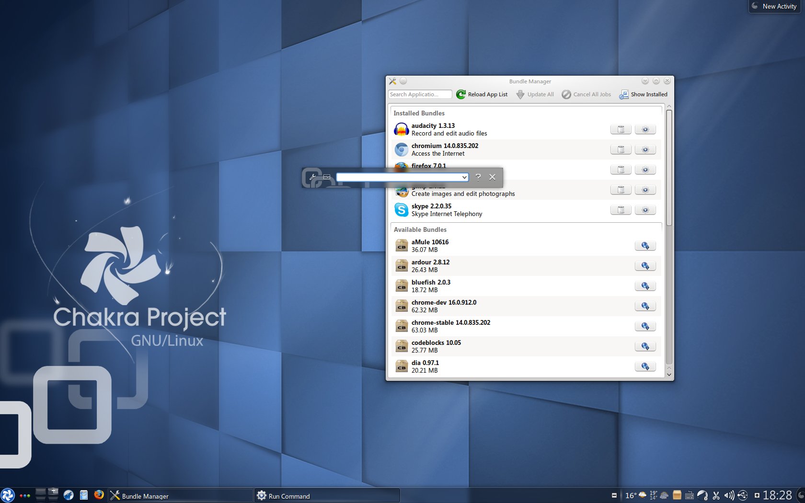Click the scroll down arrow in bundle list

(669, 375)
